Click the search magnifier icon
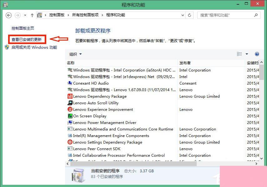The image size is (267, 187). [x=256, y=15]
